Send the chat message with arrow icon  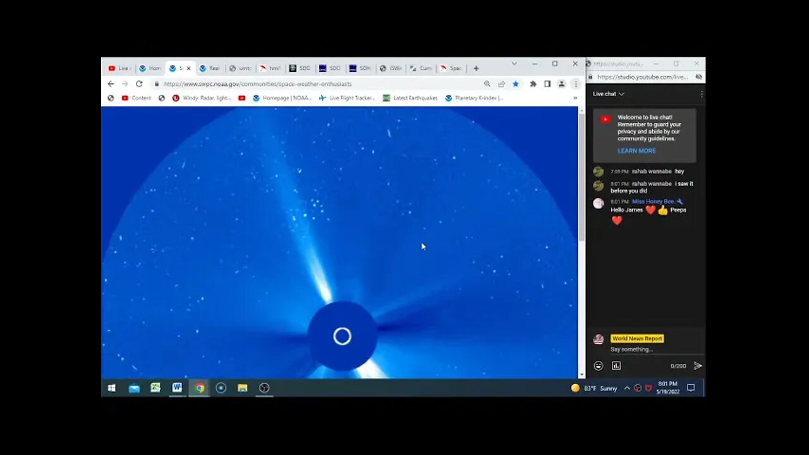point(698,365)
